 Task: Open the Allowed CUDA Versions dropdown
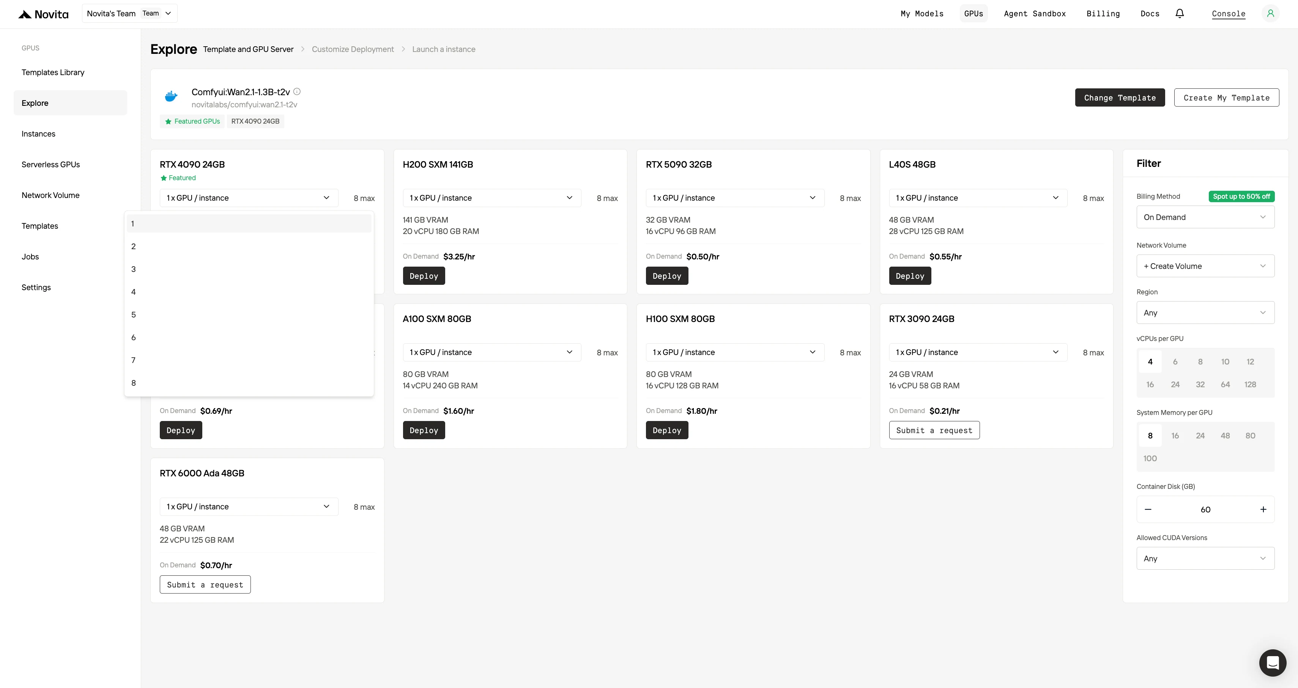[x=1205, y=559]
